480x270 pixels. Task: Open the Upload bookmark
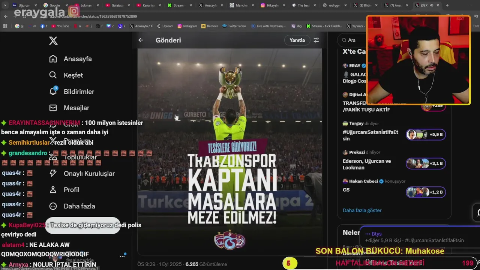(165, 26)
